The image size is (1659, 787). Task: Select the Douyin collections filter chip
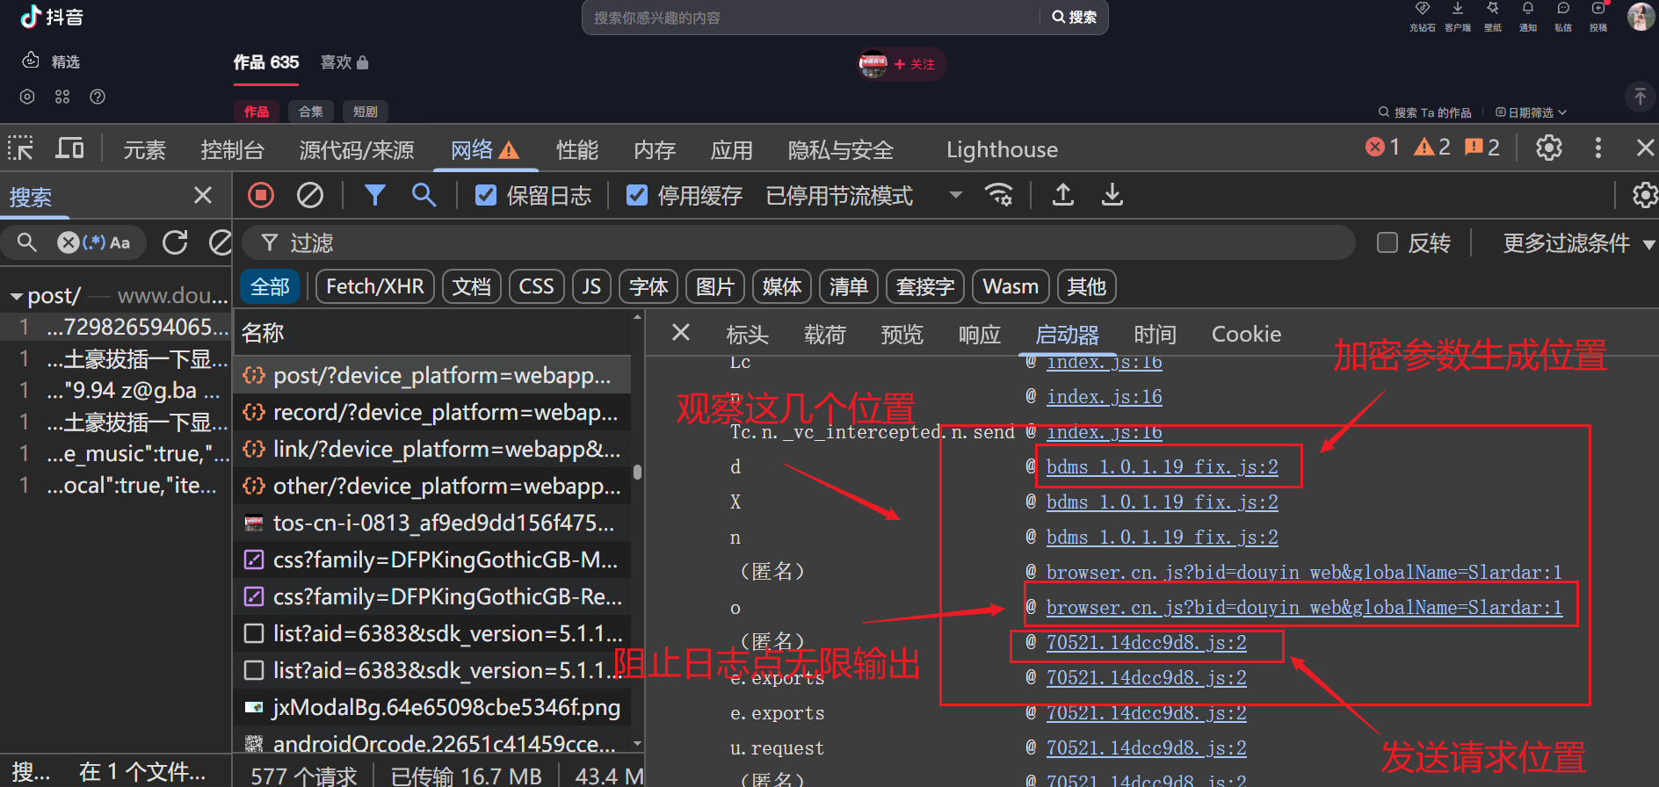pyautogui.click(x=310, y=112)
